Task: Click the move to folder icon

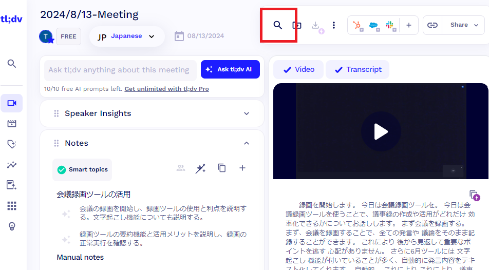Action: click(x=296, y=25)
